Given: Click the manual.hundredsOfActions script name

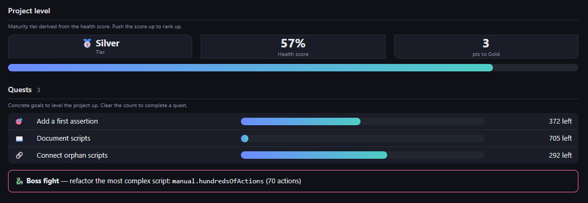Looking at the screenshot, I should click(218, 181).
